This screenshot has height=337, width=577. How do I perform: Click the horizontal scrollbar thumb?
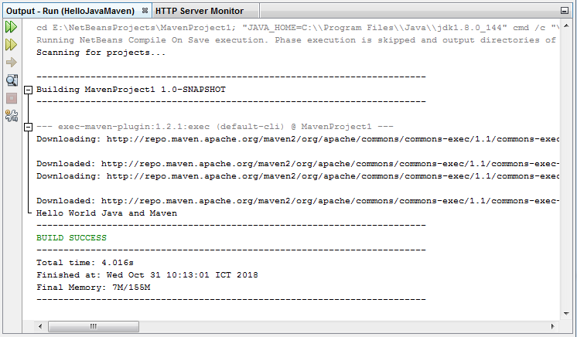[x=94, y=326]
